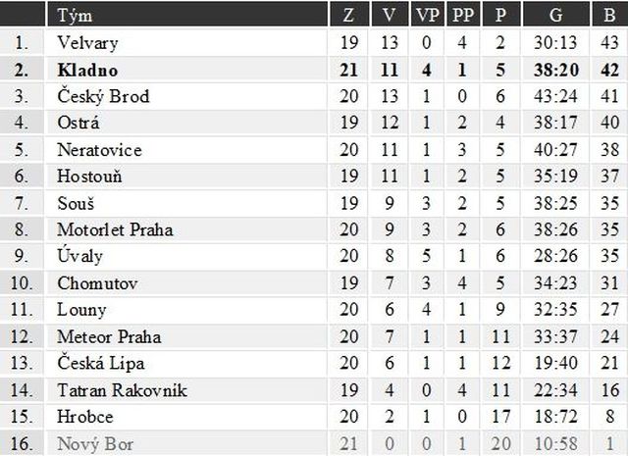Select the Motorlet Praha entry
The height and width of the screenshot is (456, 628).
point(115,229)
